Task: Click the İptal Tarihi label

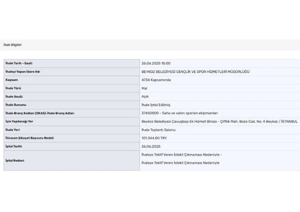Action: click(14, 146)
